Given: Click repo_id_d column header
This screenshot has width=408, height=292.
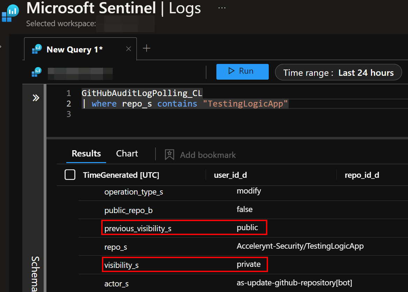Looking at the screenshot, I should (362, 175).
